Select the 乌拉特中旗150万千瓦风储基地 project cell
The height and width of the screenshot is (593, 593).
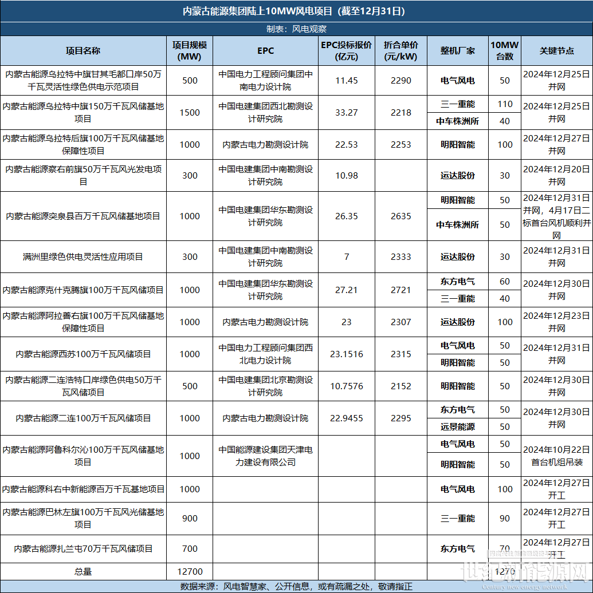point(83,112)
